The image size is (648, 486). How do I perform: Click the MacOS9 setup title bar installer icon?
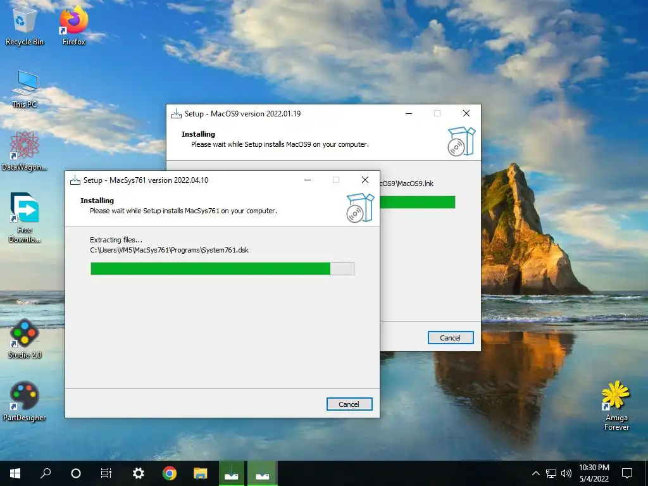[177, 114]
